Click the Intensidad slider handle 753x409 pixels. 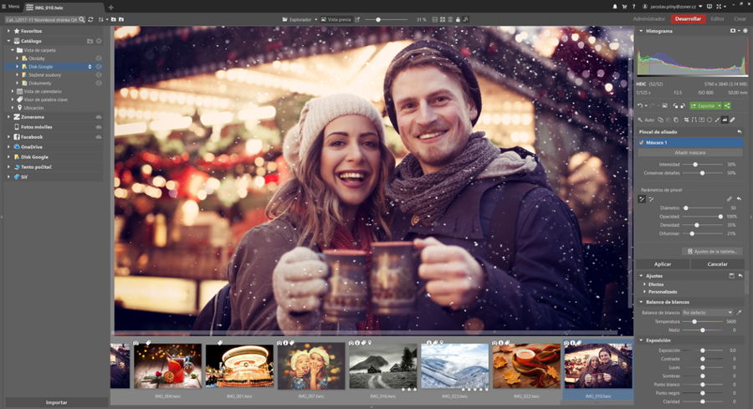695,164
